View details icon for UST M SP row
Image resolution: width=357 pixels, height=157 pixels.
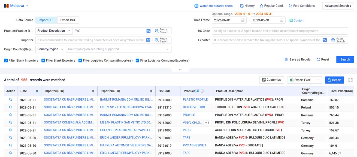[11, 107]
